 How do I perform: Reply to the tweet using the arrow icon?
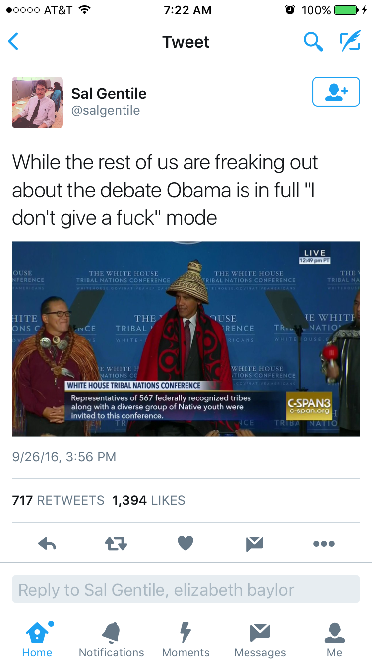(47, 544)
